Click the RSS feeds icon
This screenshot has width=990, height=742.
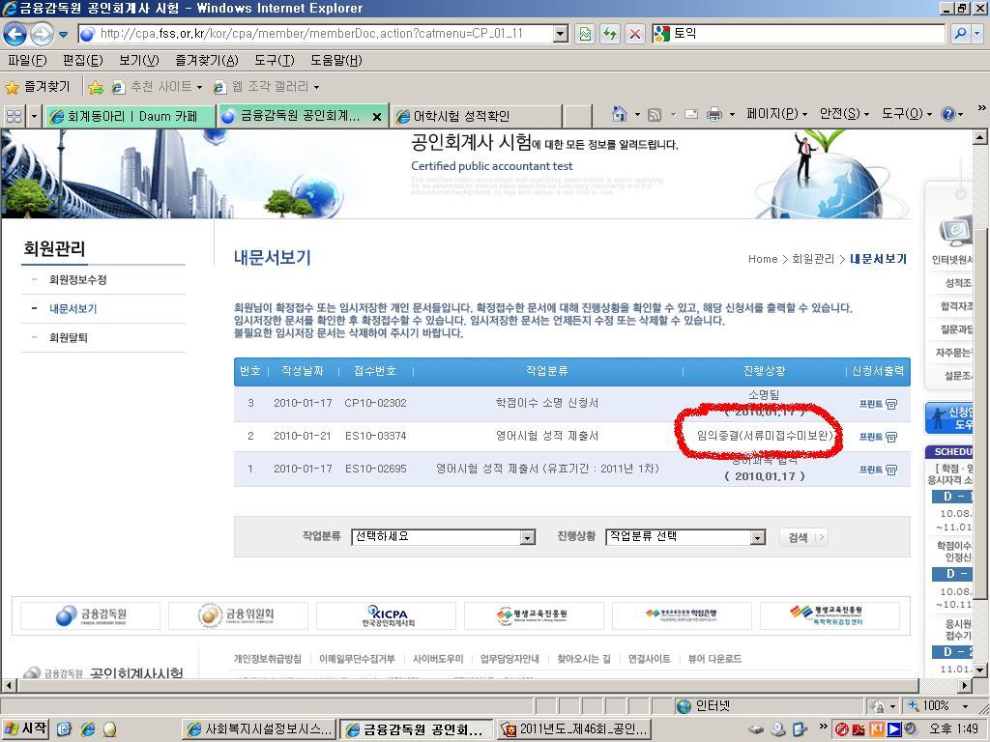tap(655, 114)
